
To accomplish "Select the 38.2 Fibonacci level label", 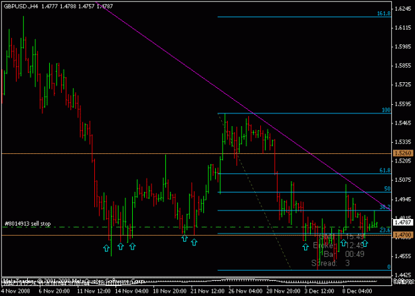I will (385, 207).
